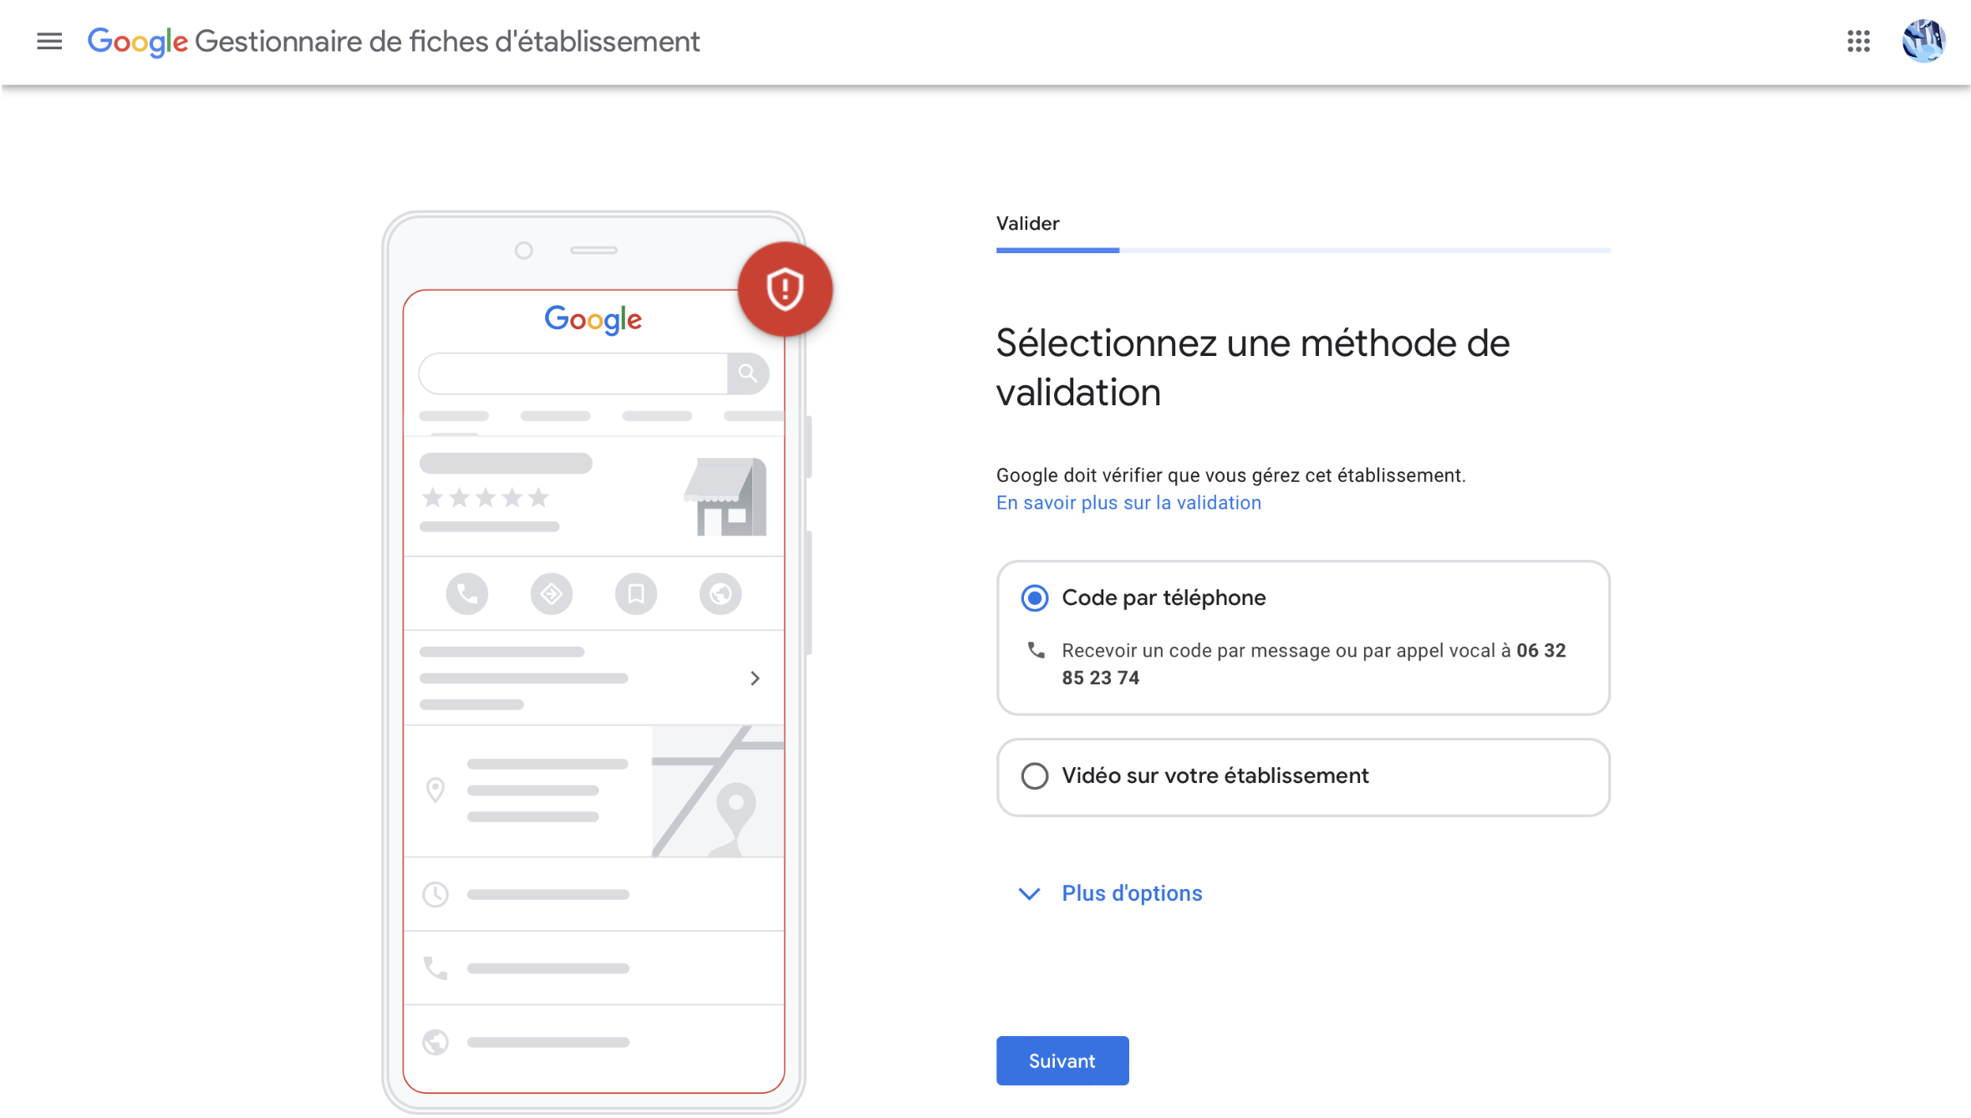The width and height of the screenshot is (1971, 1118).
Task: Click Gestionnaire de fiches d'établissement title
Action: pyautogui.click(x=447, y=41)
